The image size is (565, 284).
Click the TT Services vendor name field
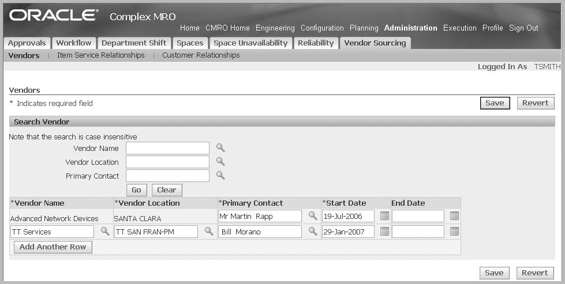click(x=53, y=232)
